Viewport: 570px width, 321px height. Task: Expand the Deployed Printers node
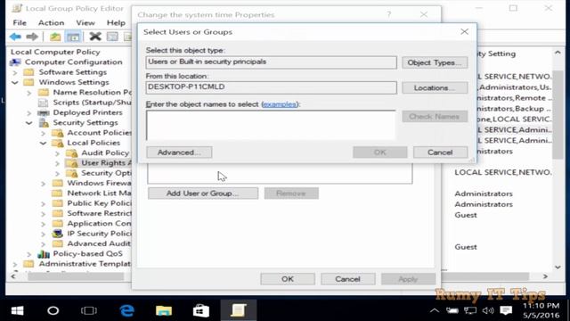point(29,113)
